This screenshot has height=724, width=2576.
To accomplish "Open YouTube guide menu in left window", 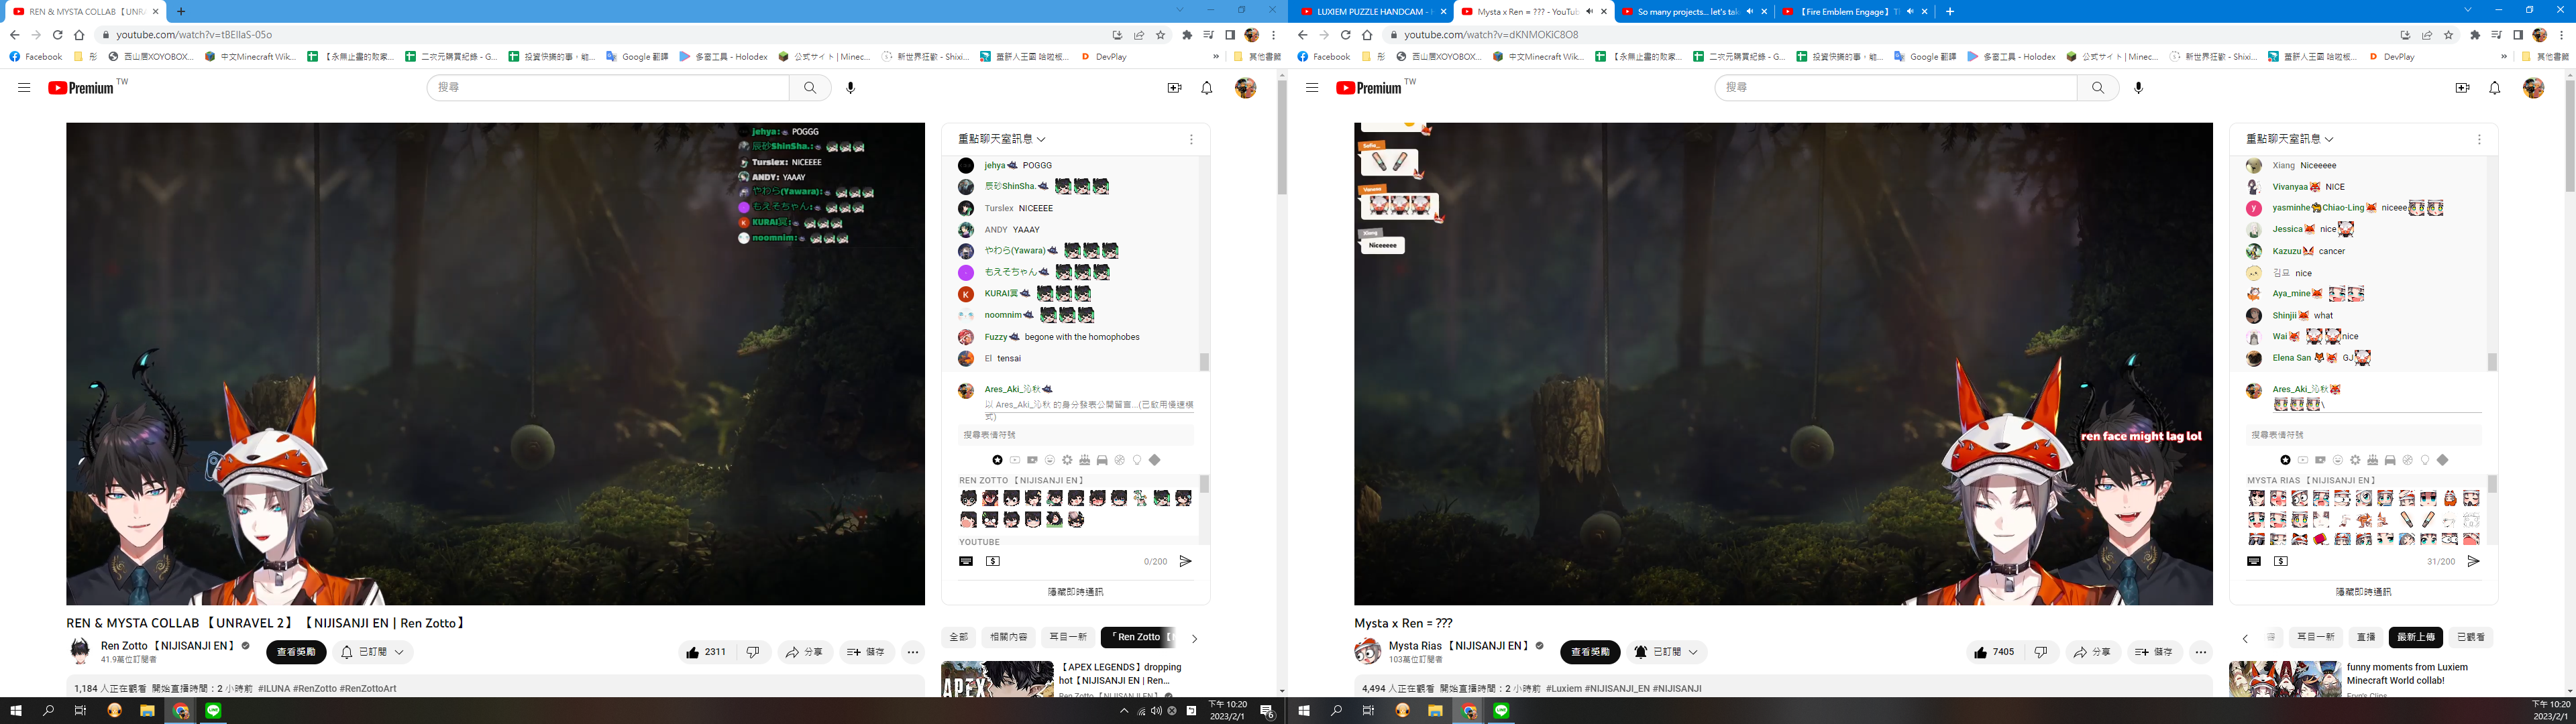I will [x=24, y=88].
